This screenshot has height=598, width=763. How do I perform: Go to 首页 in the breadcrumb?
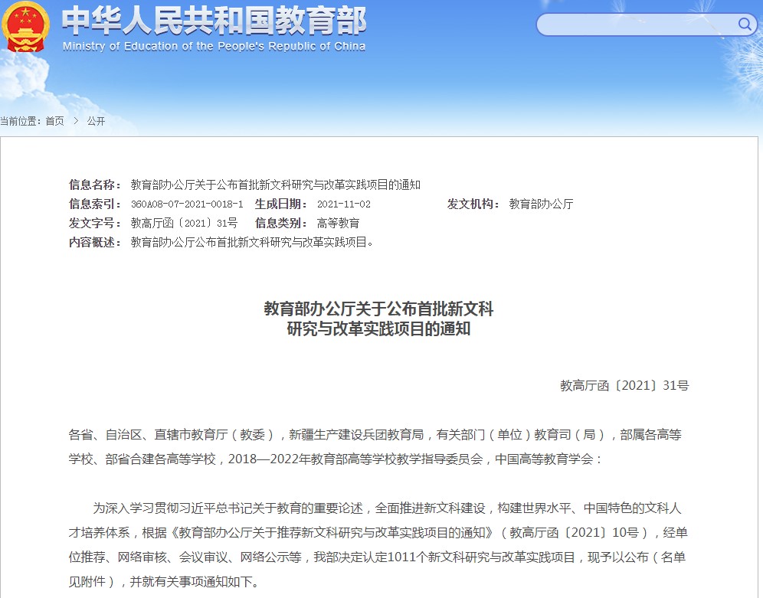pyautogui.click(x=54, y=121)
